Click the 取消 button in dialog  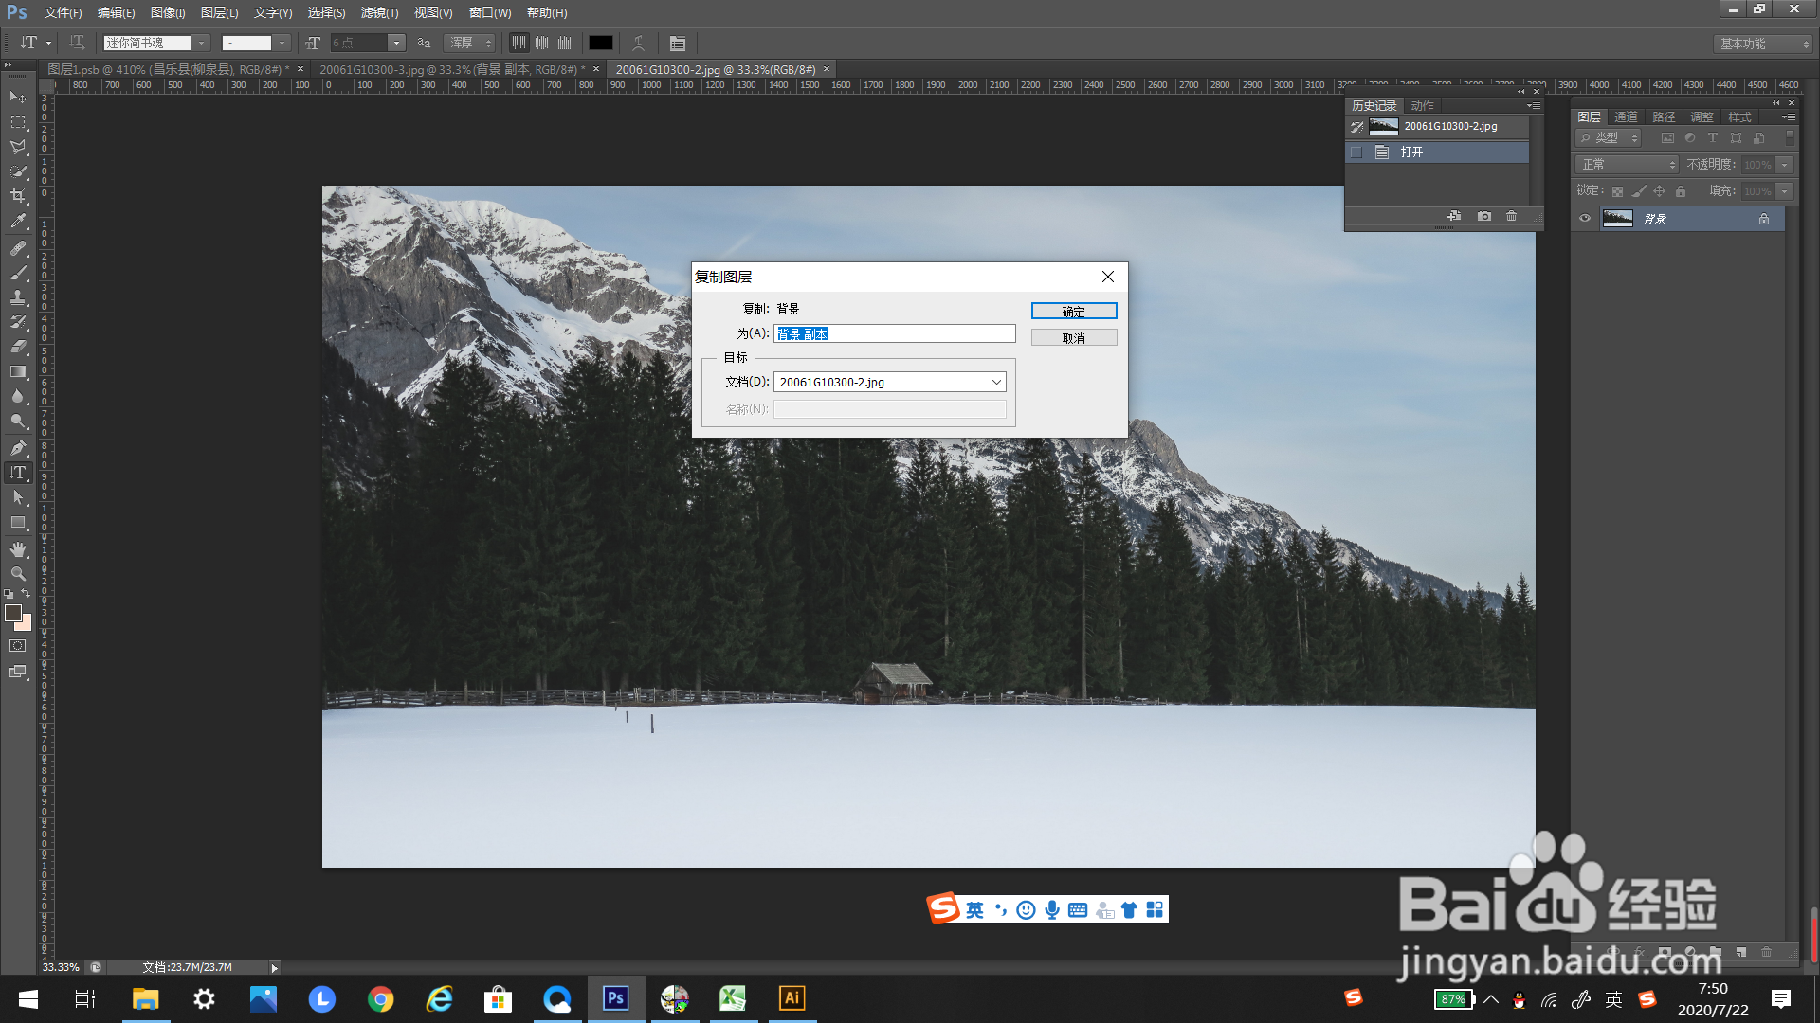pyautogui.click(x=1073, y=338)
